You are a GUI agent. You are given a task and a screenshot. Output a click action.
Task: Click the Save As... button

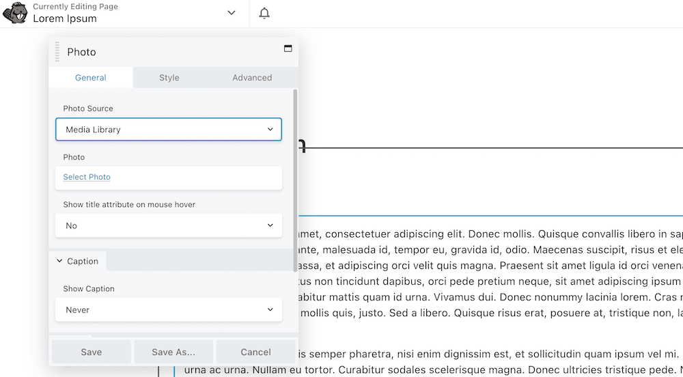(x=173, y=352)
